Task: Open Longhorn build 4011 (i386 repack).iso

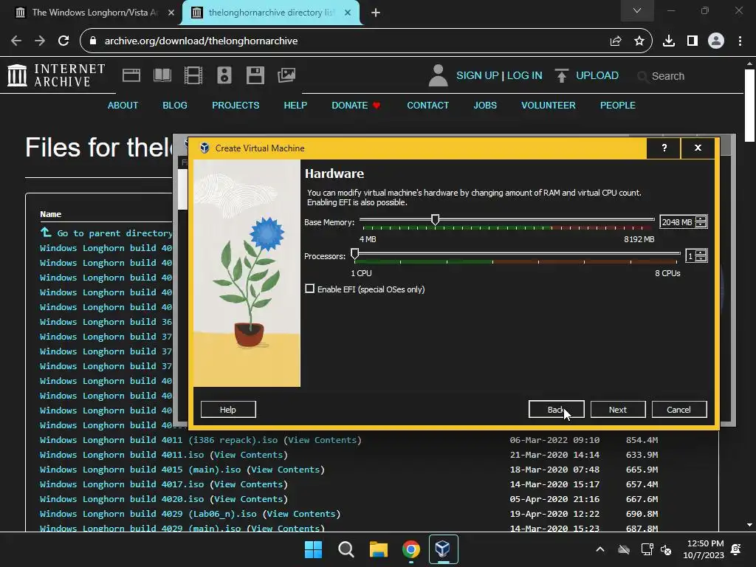Action: point(159,440)
